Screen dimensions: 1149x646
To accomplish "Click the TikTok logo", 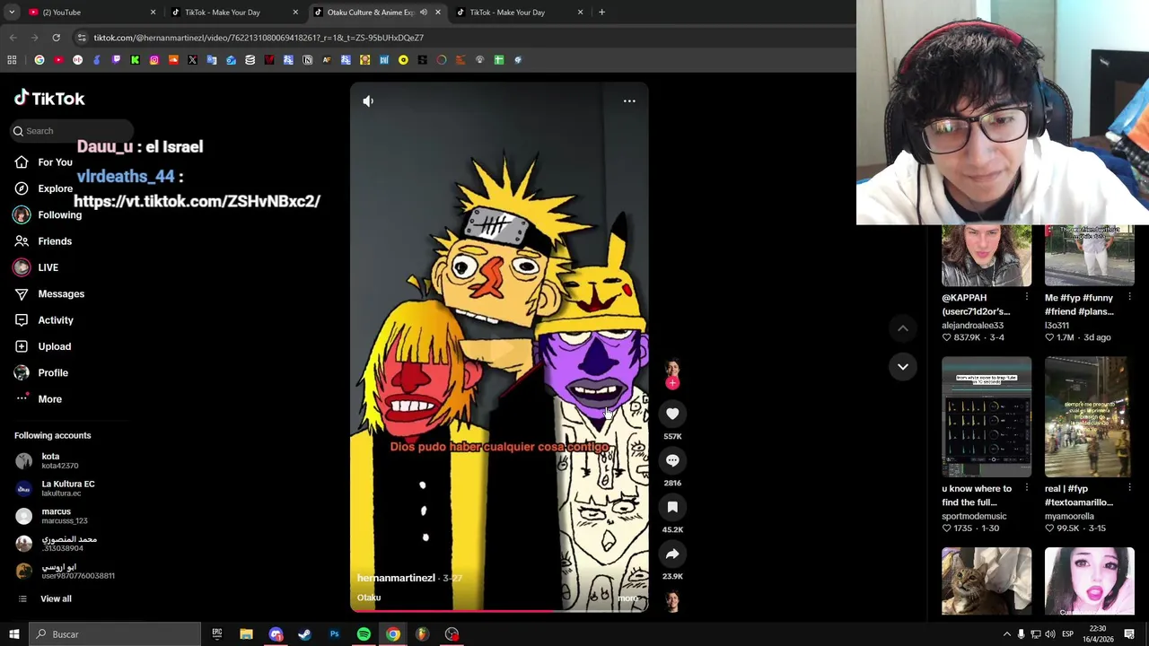I will (49, 98).
